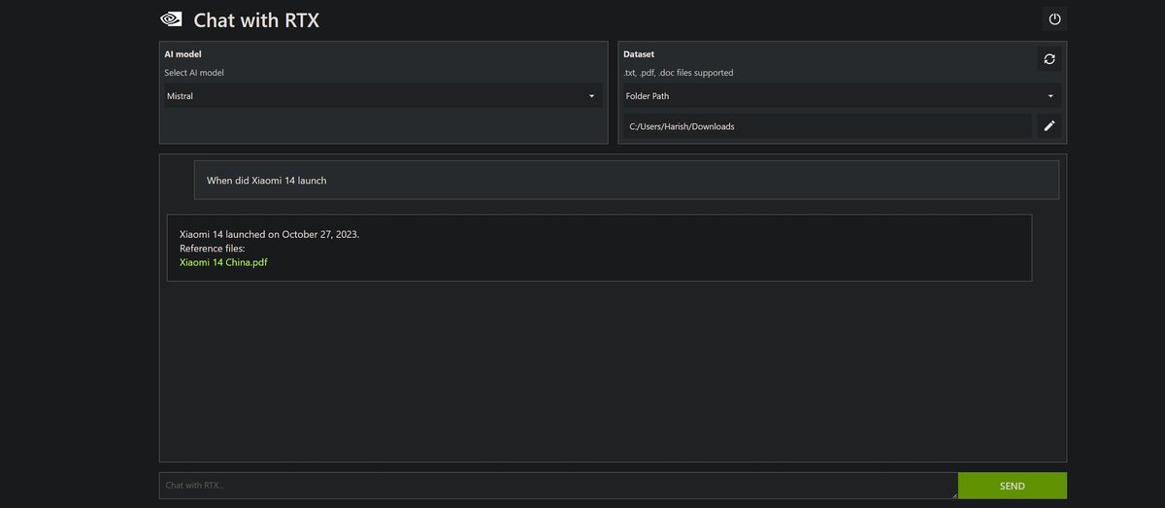Send the message with SEND button
Screen dimensions: 1165x508
click(x=1012, y=486)
